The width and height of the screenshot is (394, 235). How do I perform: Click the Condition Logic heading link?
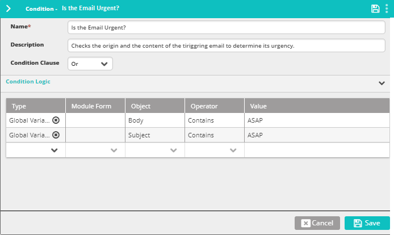click(x=28, y=82)
